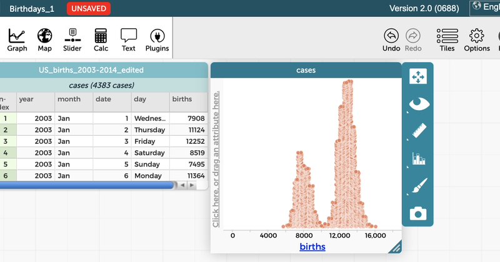
Task: Click the Monday day cell
Action: click(150, 176)
